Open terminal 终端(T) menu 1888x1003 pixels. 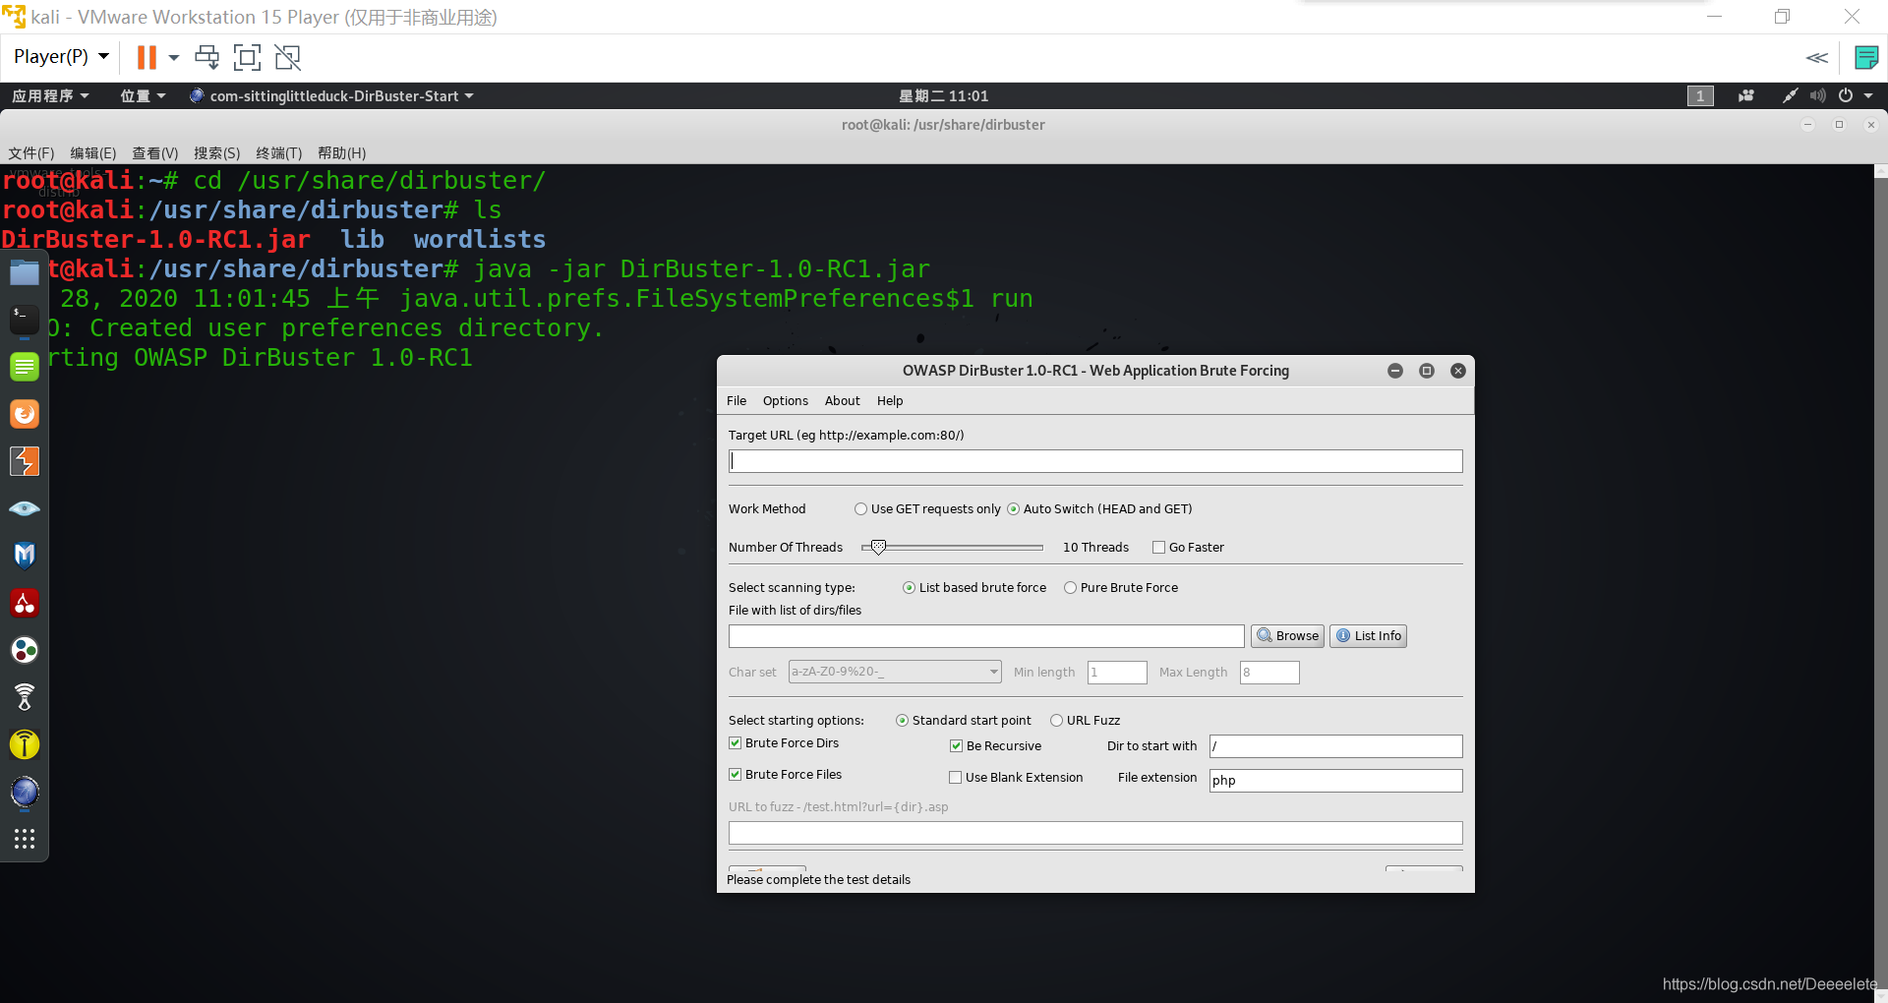point(279,152)
